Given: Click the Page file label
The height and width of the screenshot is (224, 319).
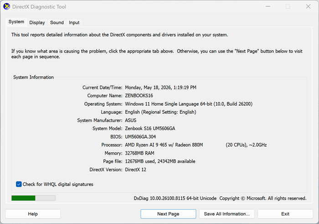Looking at the screenshot, I should (113, 161).
